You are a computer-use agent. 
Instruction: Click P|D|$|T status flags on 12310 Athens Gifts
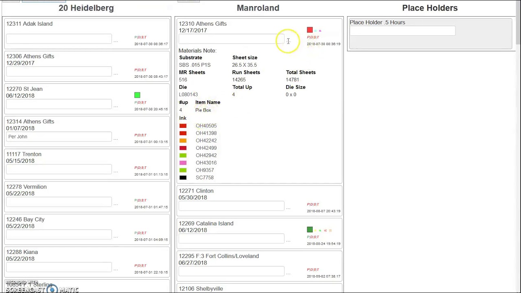[x=313, y=37]
